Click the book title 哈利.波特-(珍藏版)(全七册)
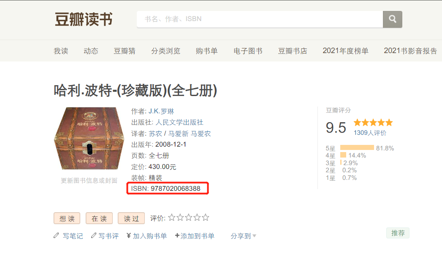442x254 pixels. click(136, 91)
